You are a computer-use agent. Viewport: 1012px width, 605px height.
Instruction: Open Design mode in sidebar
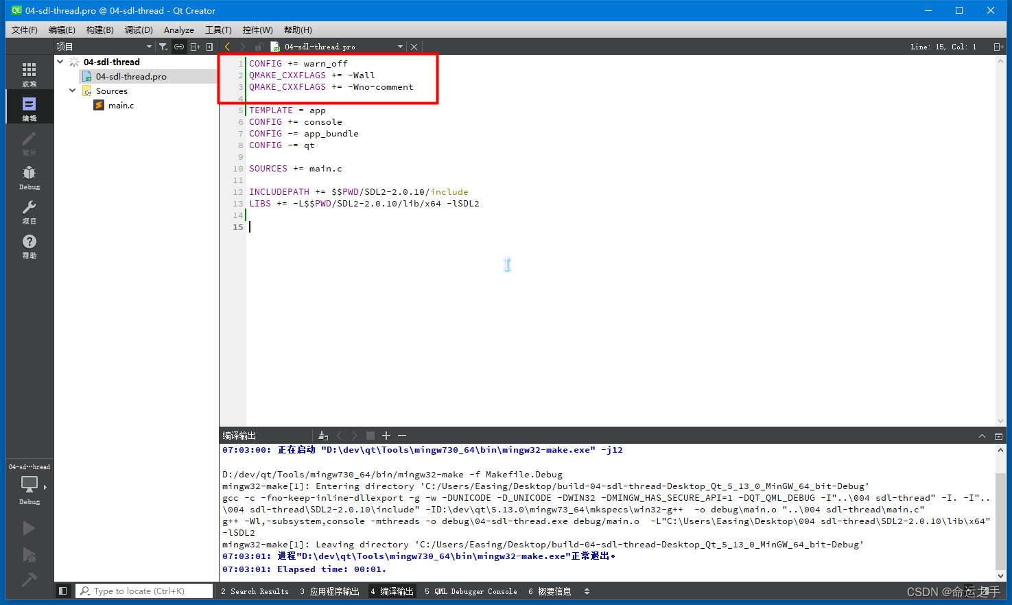pos(29,143)
